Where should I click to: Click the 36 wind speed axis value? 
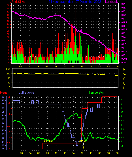click(8, 5)
